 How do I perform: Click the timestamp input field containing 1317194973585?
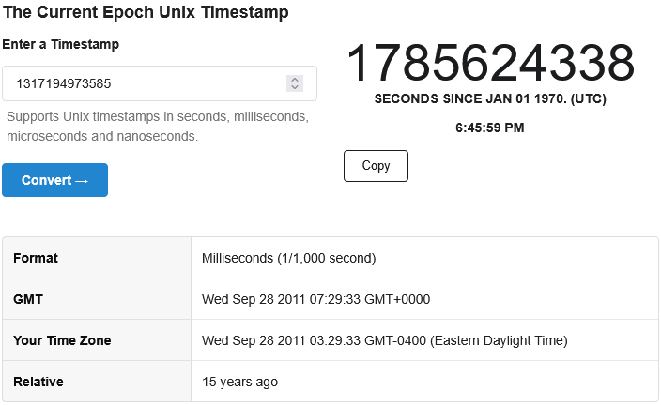[160, 83]
